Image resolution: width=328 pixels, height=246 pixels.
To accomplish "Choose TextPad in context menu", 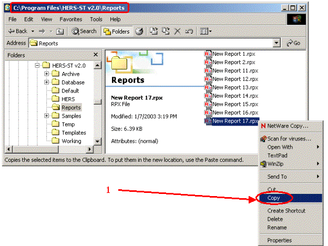I will 290,156.
